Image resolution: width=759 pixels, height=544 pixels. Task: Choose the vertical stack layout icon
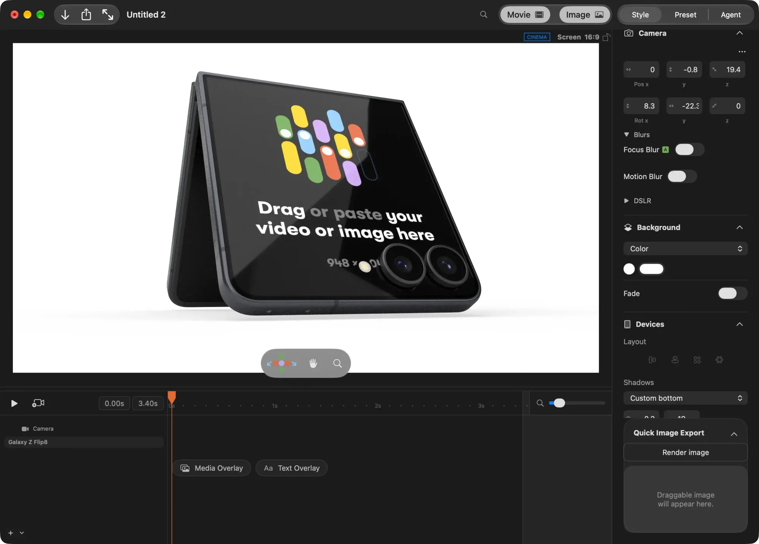tap(675, 360)
